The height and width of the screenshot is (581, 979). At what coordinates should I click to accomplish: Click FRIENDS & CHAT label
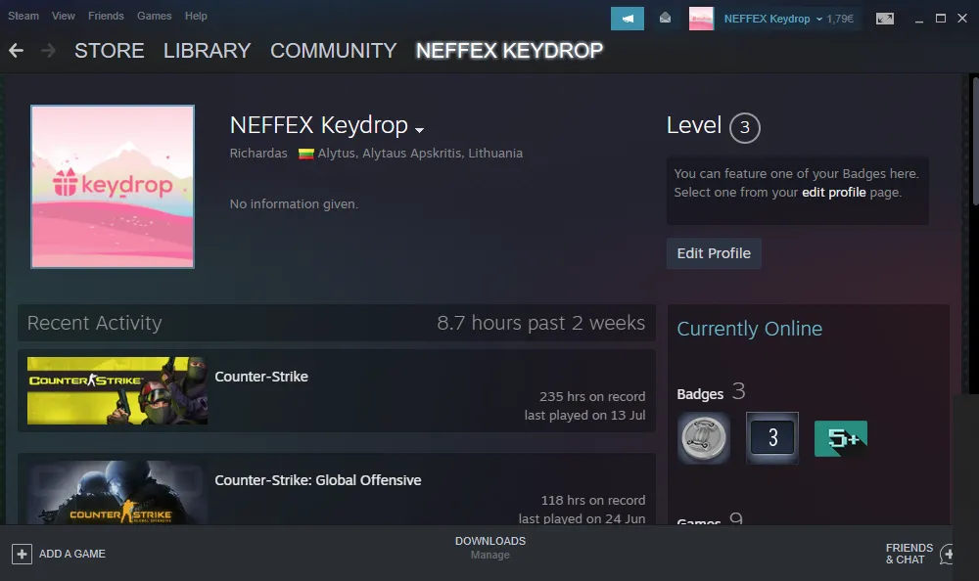(x=909, y=554)
